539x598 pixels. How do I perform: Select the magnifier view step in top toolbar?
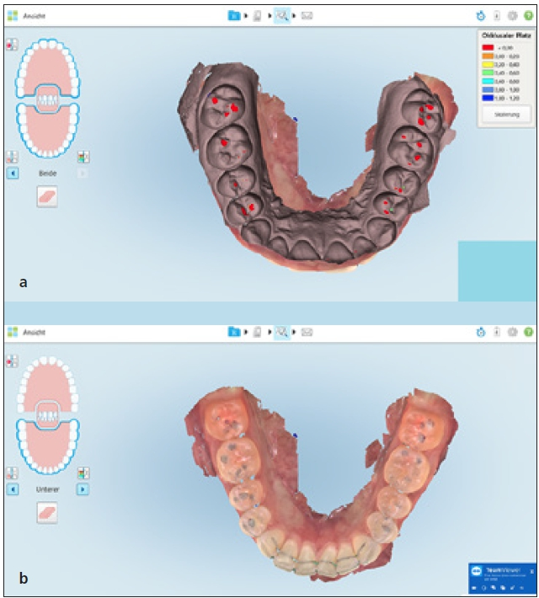pos(281,15)
